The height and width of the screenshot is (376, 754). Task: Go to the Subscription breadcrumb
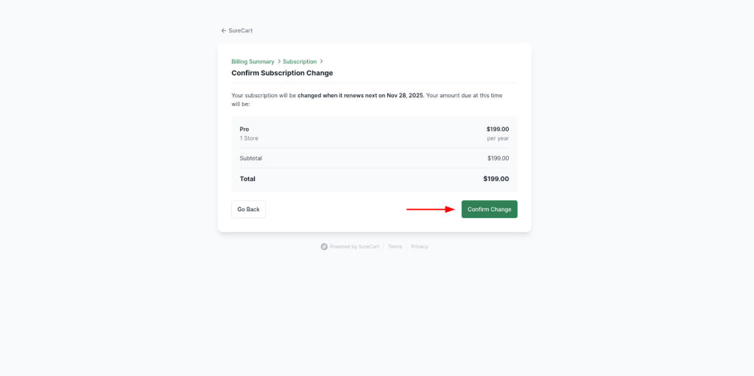pos(300,62)
